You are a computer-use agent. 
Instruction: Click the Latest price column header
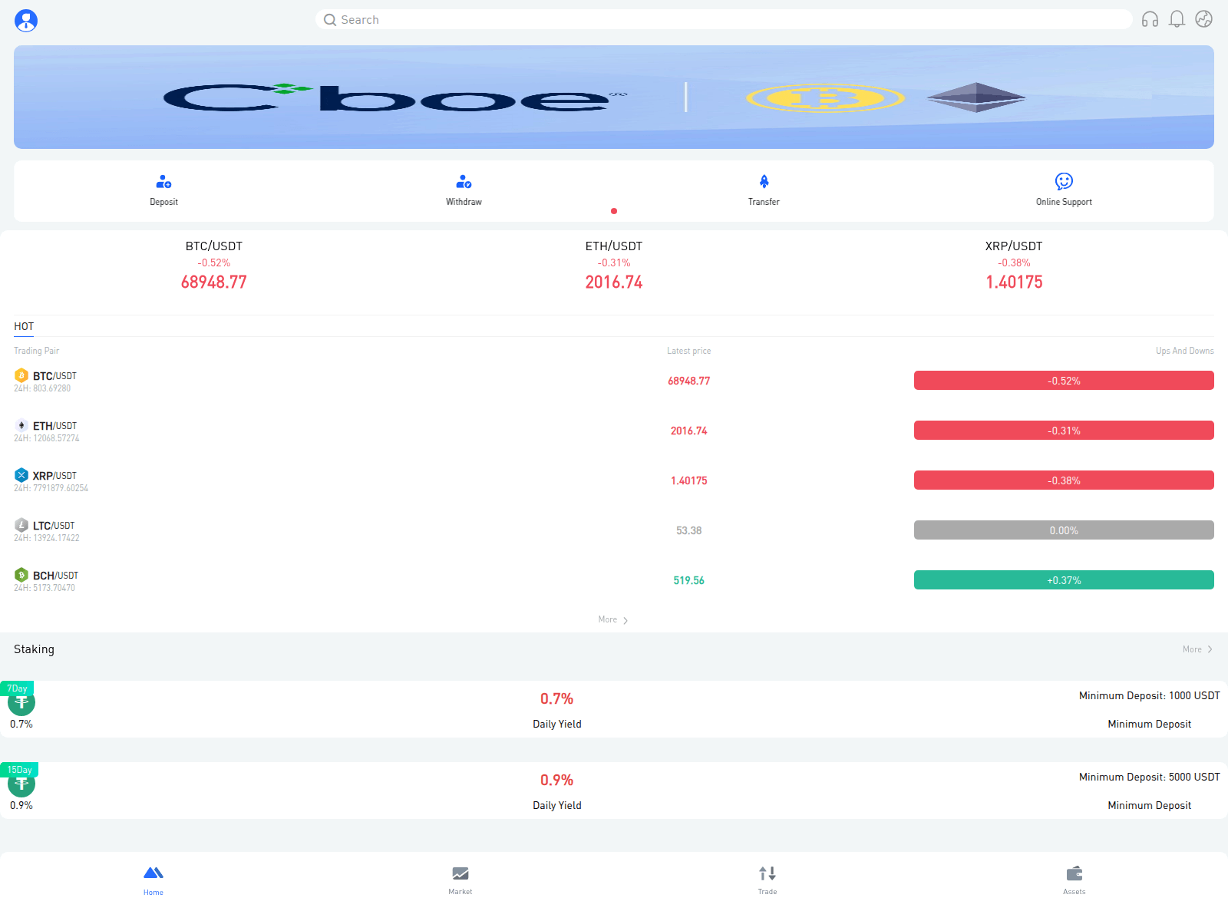click(x=689, y=351)
